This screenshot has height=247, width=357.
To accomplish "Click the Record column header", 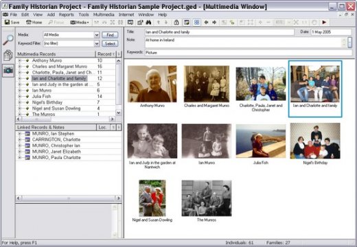I will pos(106,54).
